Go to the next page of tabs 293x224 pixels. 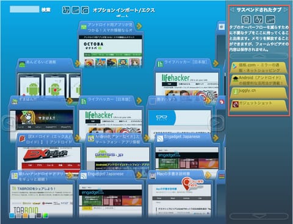tap(217, 123)
